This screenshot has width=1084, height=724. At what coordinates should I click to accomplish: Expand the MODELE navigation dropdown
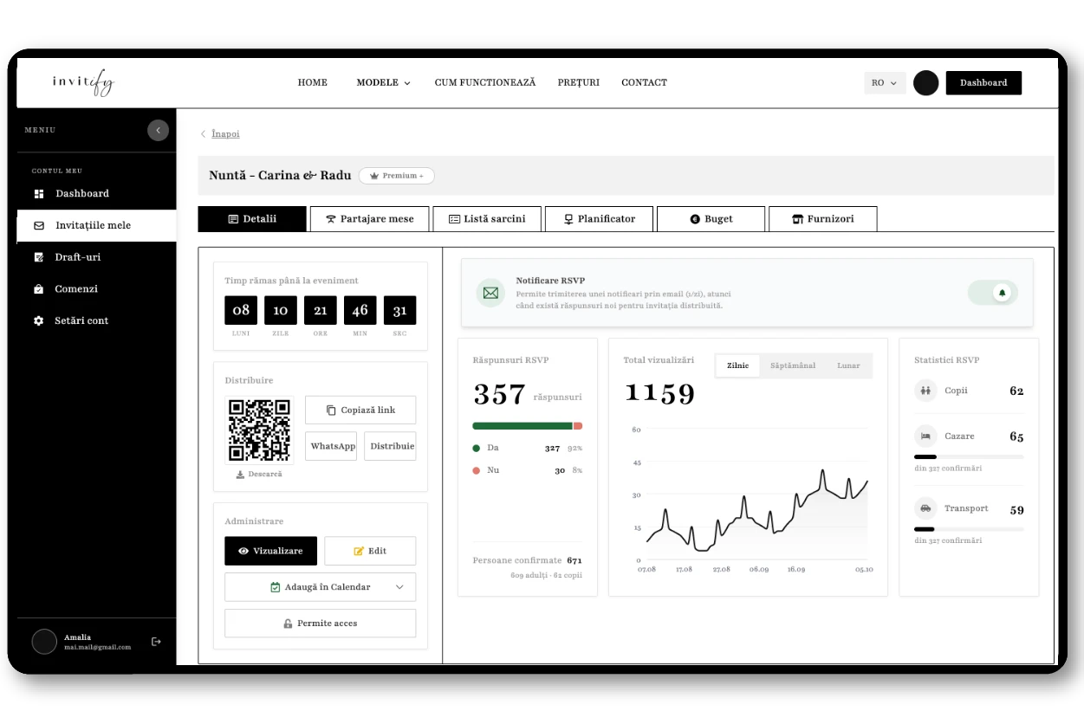click(x=383, y=82)
